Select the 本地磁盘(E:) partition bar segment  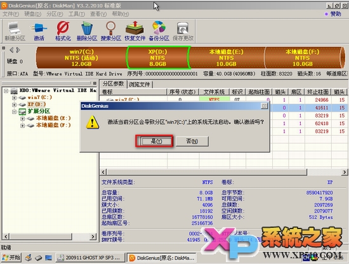click(227, 58)
